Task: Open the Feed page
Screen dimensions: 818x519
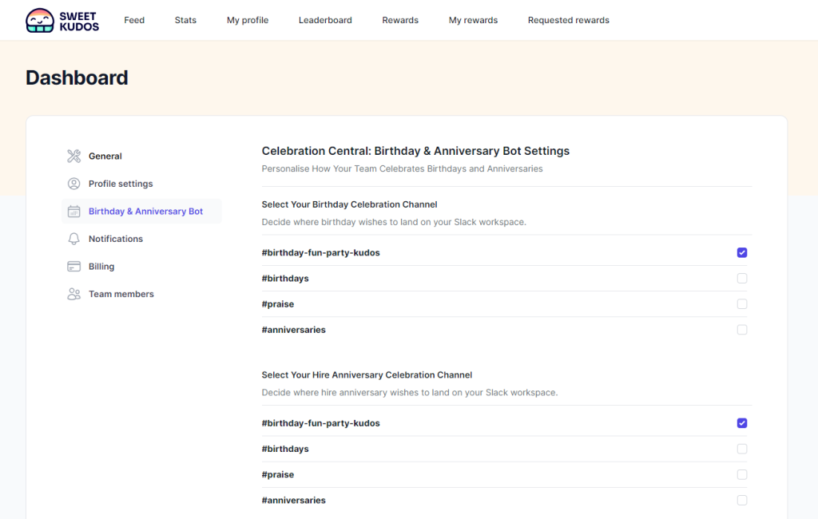Action: coord(134,20)
